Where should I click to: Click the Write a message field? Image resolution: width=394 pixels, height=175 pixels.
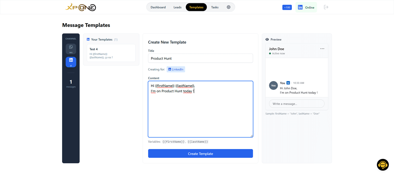click(x=297, y=104)
